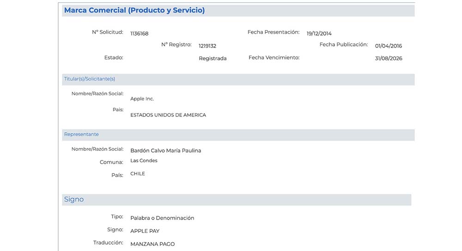Click the representative name 'Bardón Calvo María Paulina'
The image size is (462, 251).
coord(166,150)
